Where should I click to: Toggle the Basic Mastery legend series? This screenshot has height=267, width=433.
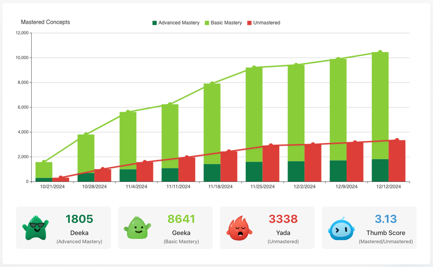226,23
